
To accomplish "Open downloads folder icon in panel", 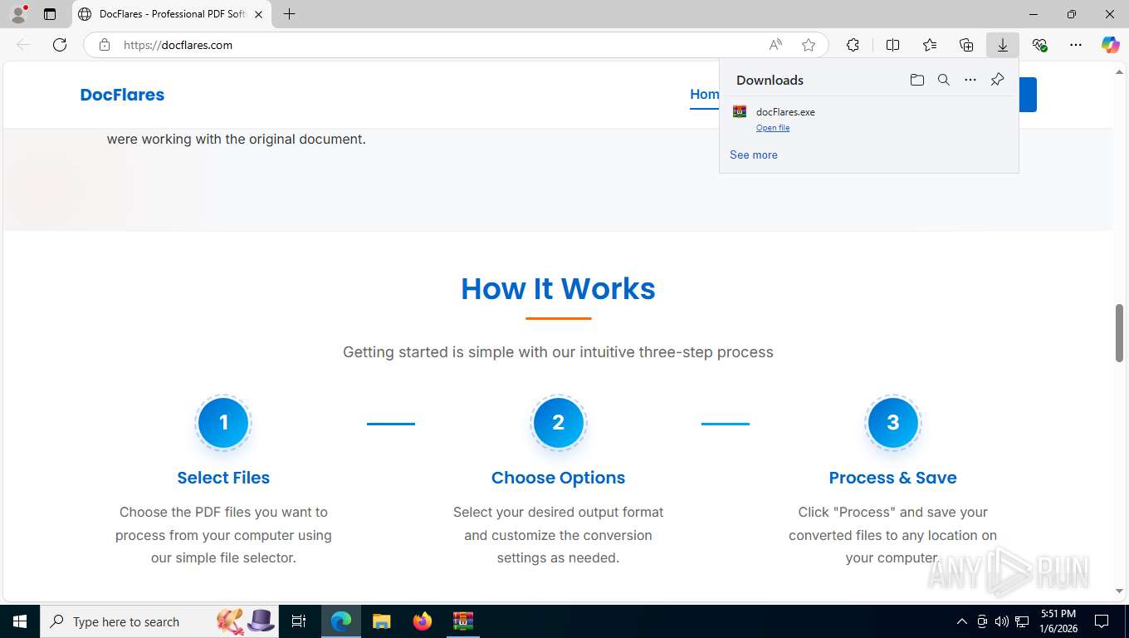I will tap(917, 80).
